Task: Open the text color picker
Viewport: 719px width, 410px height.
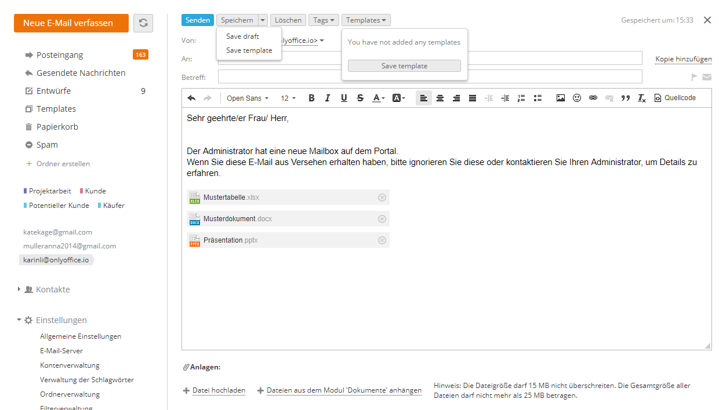Action: tap(378, 98)
